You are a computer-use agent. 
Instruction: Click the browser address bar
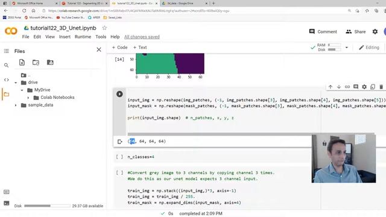point(192,11)
